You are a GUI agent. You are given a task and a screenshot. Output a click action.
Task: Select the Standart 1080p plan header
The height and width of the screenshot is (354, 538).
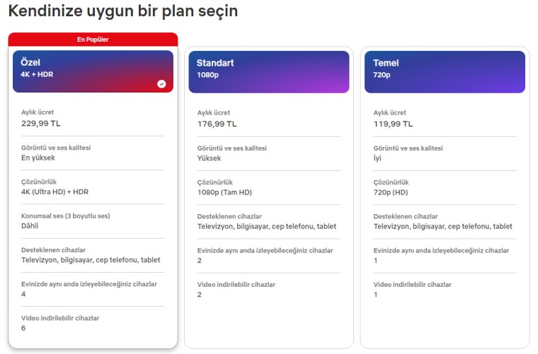point(268,71)
